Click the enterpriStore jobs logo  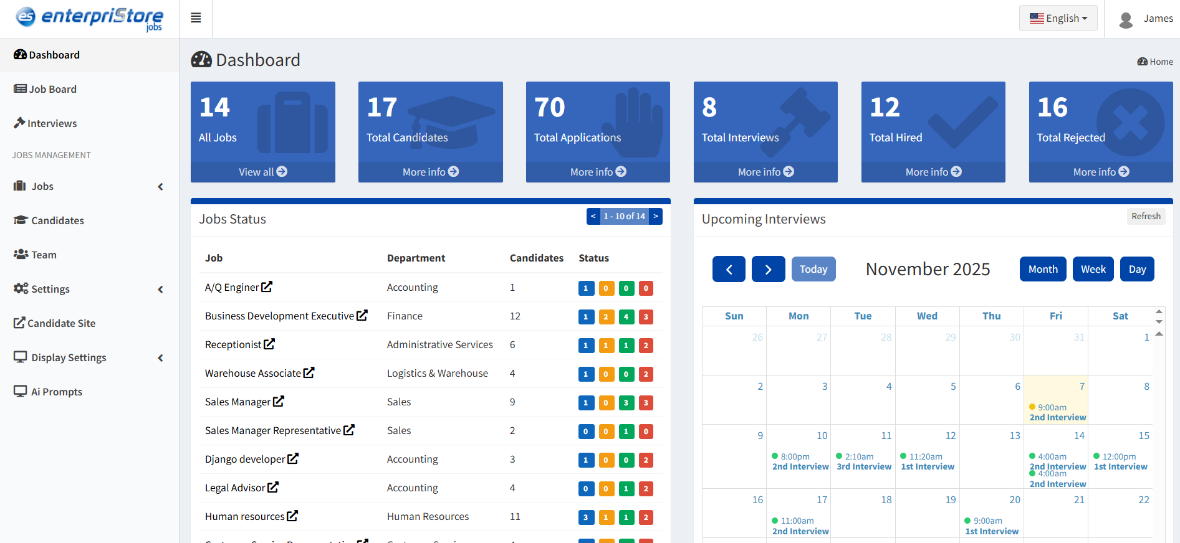(89, 18)
